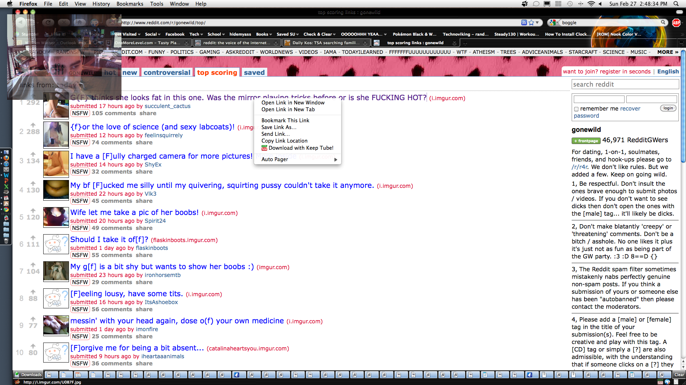Click the RSS feed icon in address bar
Viewport: 686px width, 385px height.
tap(524, 22)
